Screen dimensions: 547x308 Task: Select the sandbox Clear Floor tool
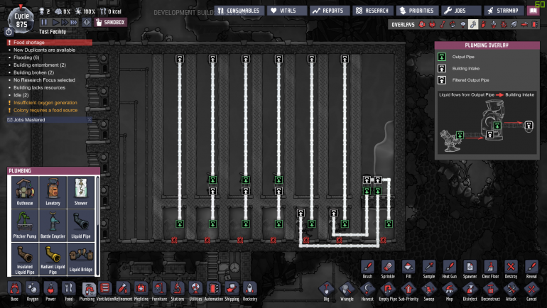click(x=490, y=269)
